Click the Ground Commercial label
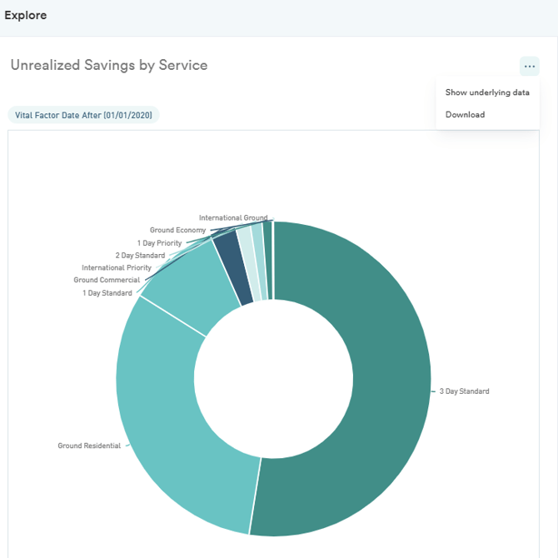 click(x=107, y=280)
